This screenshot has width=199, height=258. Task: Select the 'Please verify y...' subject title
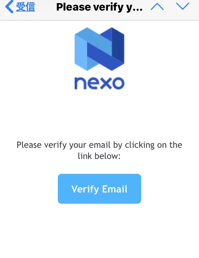point(99,7)
